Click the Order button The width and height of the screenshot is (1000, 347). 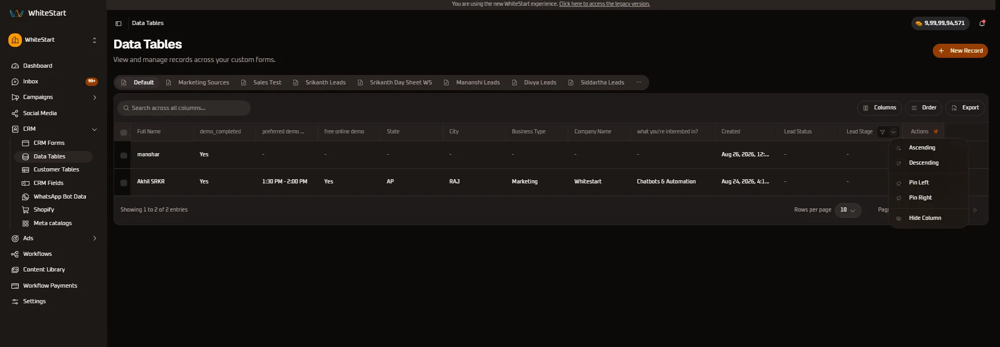[x=923, y=108]
